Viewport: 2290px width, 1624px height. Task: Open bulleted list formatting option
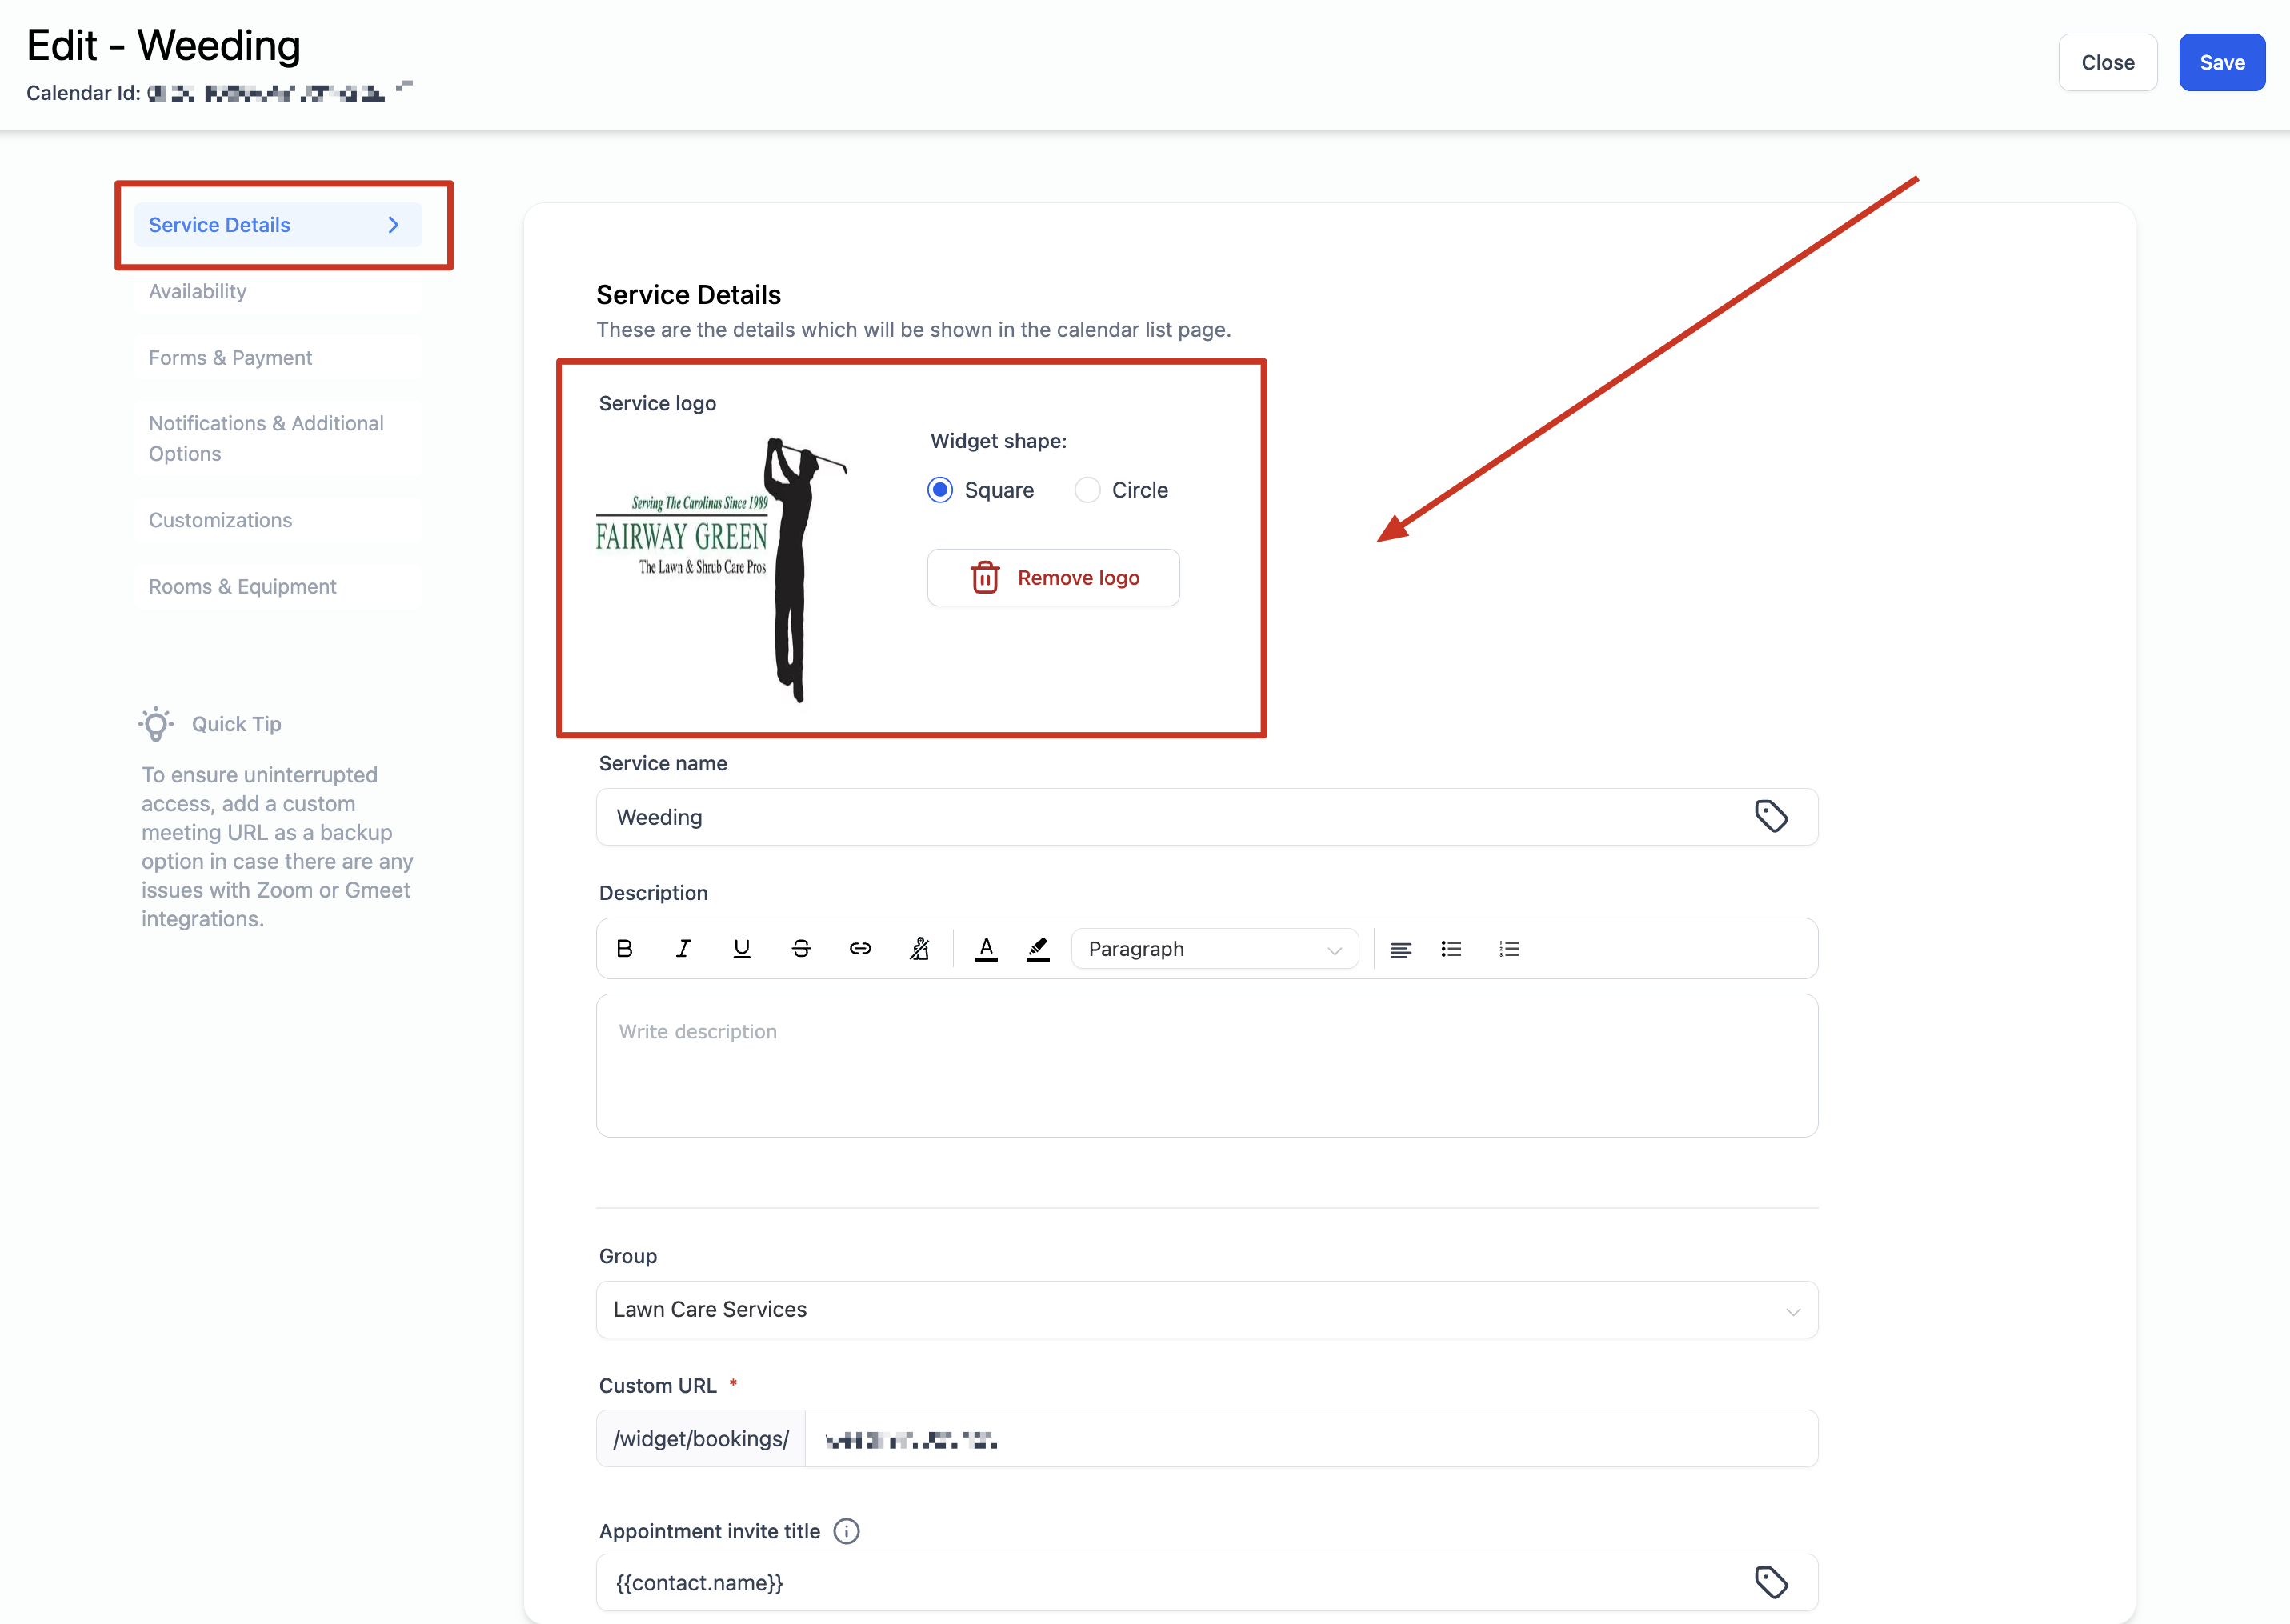[x=1451, y=949]
